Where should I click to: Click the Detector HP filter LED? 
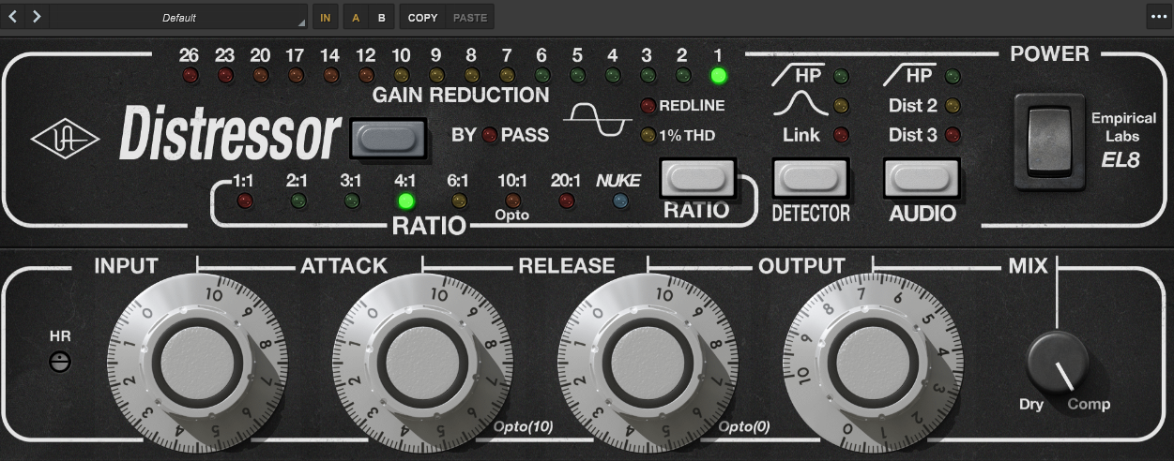(841, 76)
